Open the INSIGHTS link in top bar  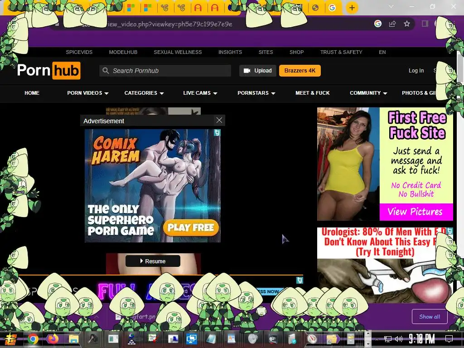[x=230, y=52]
